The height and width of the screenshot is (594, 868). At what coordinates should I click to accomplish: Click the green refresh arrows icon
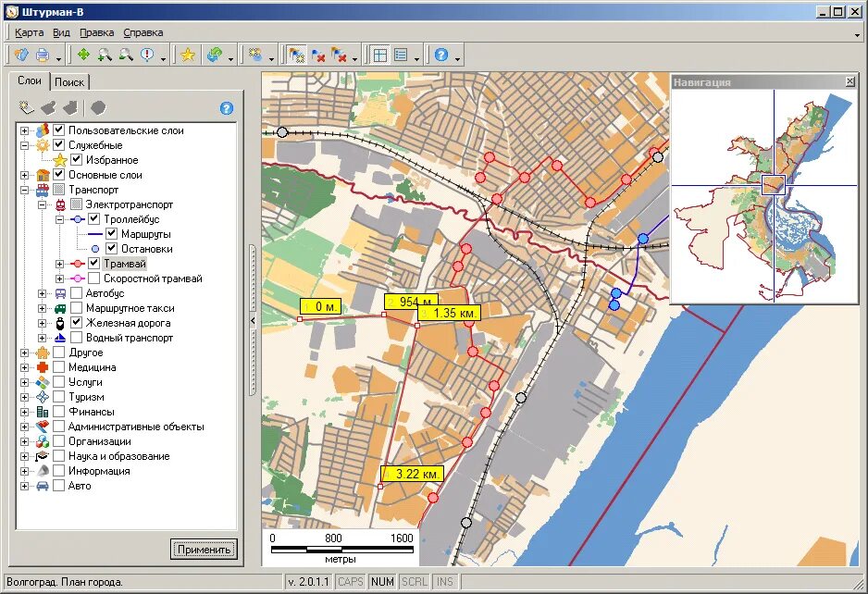(215, 55)
